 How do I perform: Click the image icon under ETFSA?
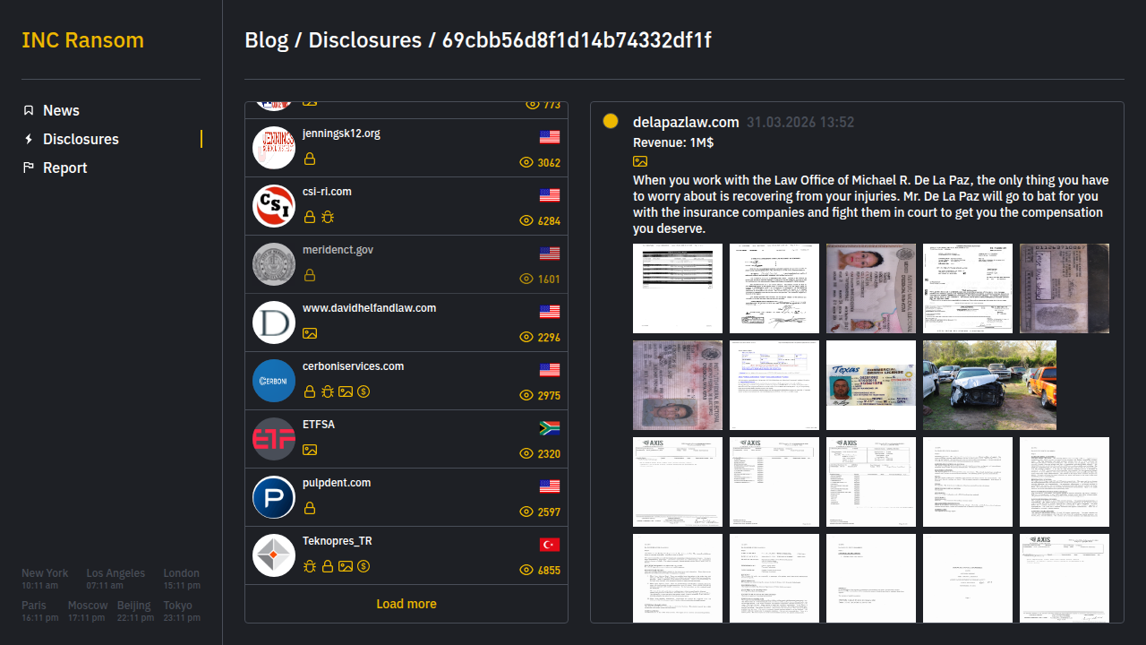pyautogui.click(x=310, y=450)
